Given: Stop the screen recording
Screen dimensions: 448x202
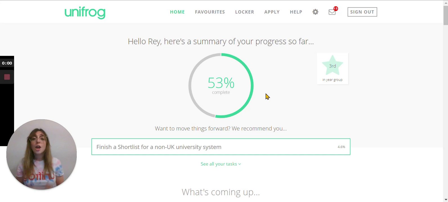Looking at the screenshot, I should pos(7,77).
